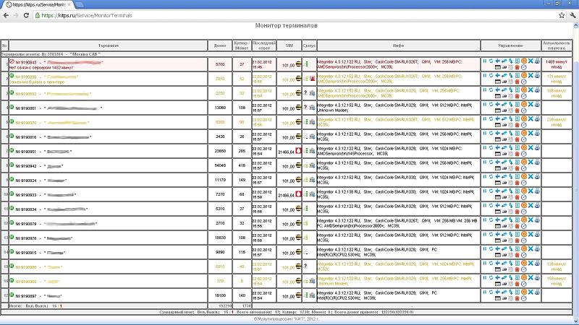Viewport: 579px width, 325px height.
Task: Click clock icon for terminal 9190978
Action: click(524, 240)
